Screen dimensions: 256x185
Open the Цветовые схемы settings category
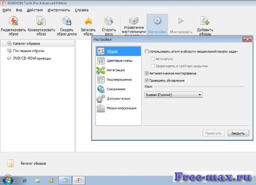[118, 61]
